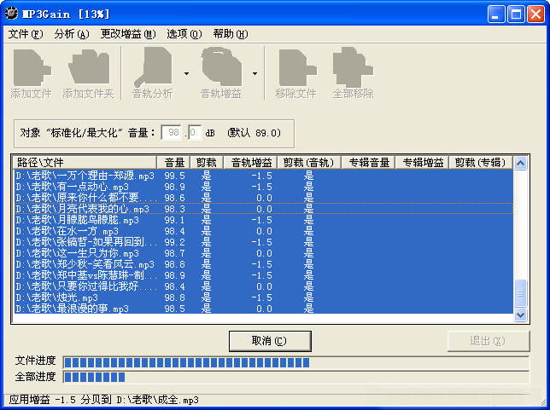Click the 专辑增益 column header

coord(422,163)
